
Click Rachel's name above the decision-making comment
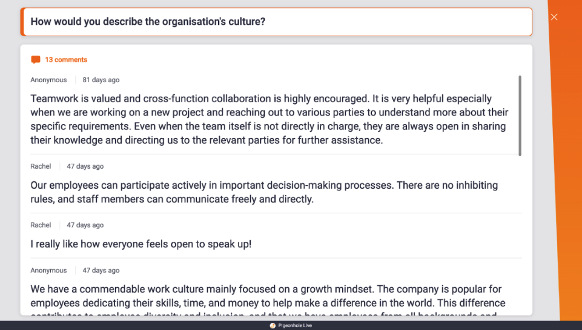[41, 166]
